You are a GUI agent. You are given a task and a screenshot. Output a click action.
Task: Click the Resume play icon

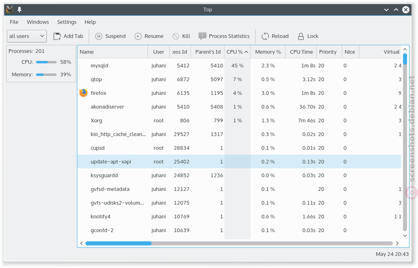(x=138, y=36)
